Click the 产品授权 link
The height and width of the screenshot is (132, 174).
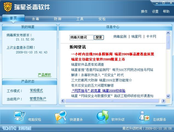(44, 75)
